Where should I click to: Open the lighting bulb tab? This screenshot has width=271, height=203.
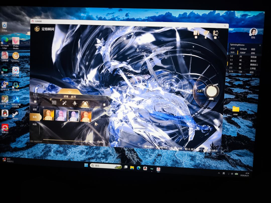pos(75,103)
